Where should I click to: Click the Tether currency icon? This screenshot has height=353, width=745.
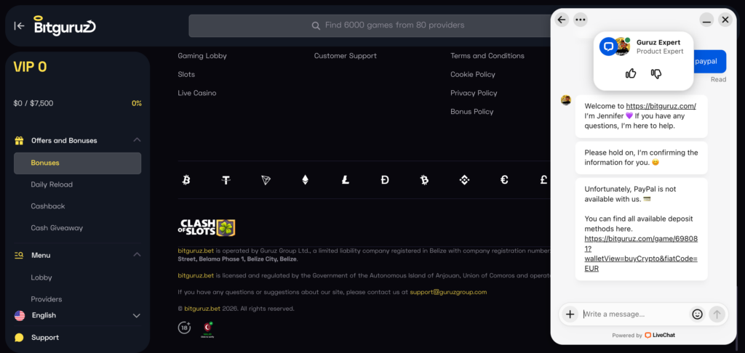[226, 180]
